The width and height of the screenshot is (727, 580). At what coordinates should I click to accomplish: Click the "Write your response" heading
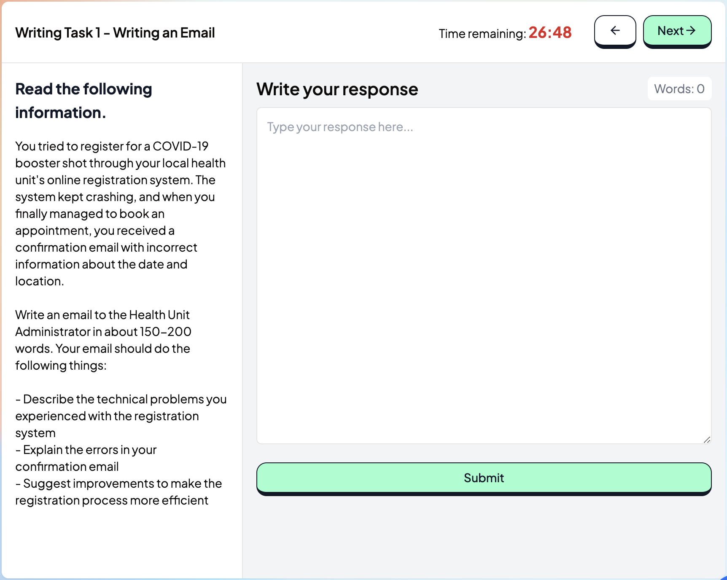(337, 89)
